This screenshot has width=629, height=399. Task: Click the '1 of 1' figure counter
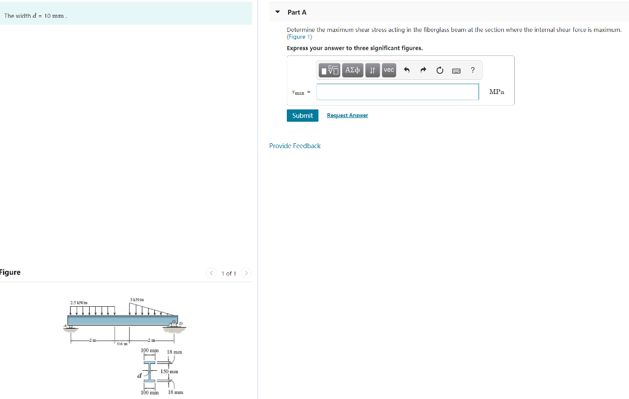pyautogui.click(x=229, y=274)
